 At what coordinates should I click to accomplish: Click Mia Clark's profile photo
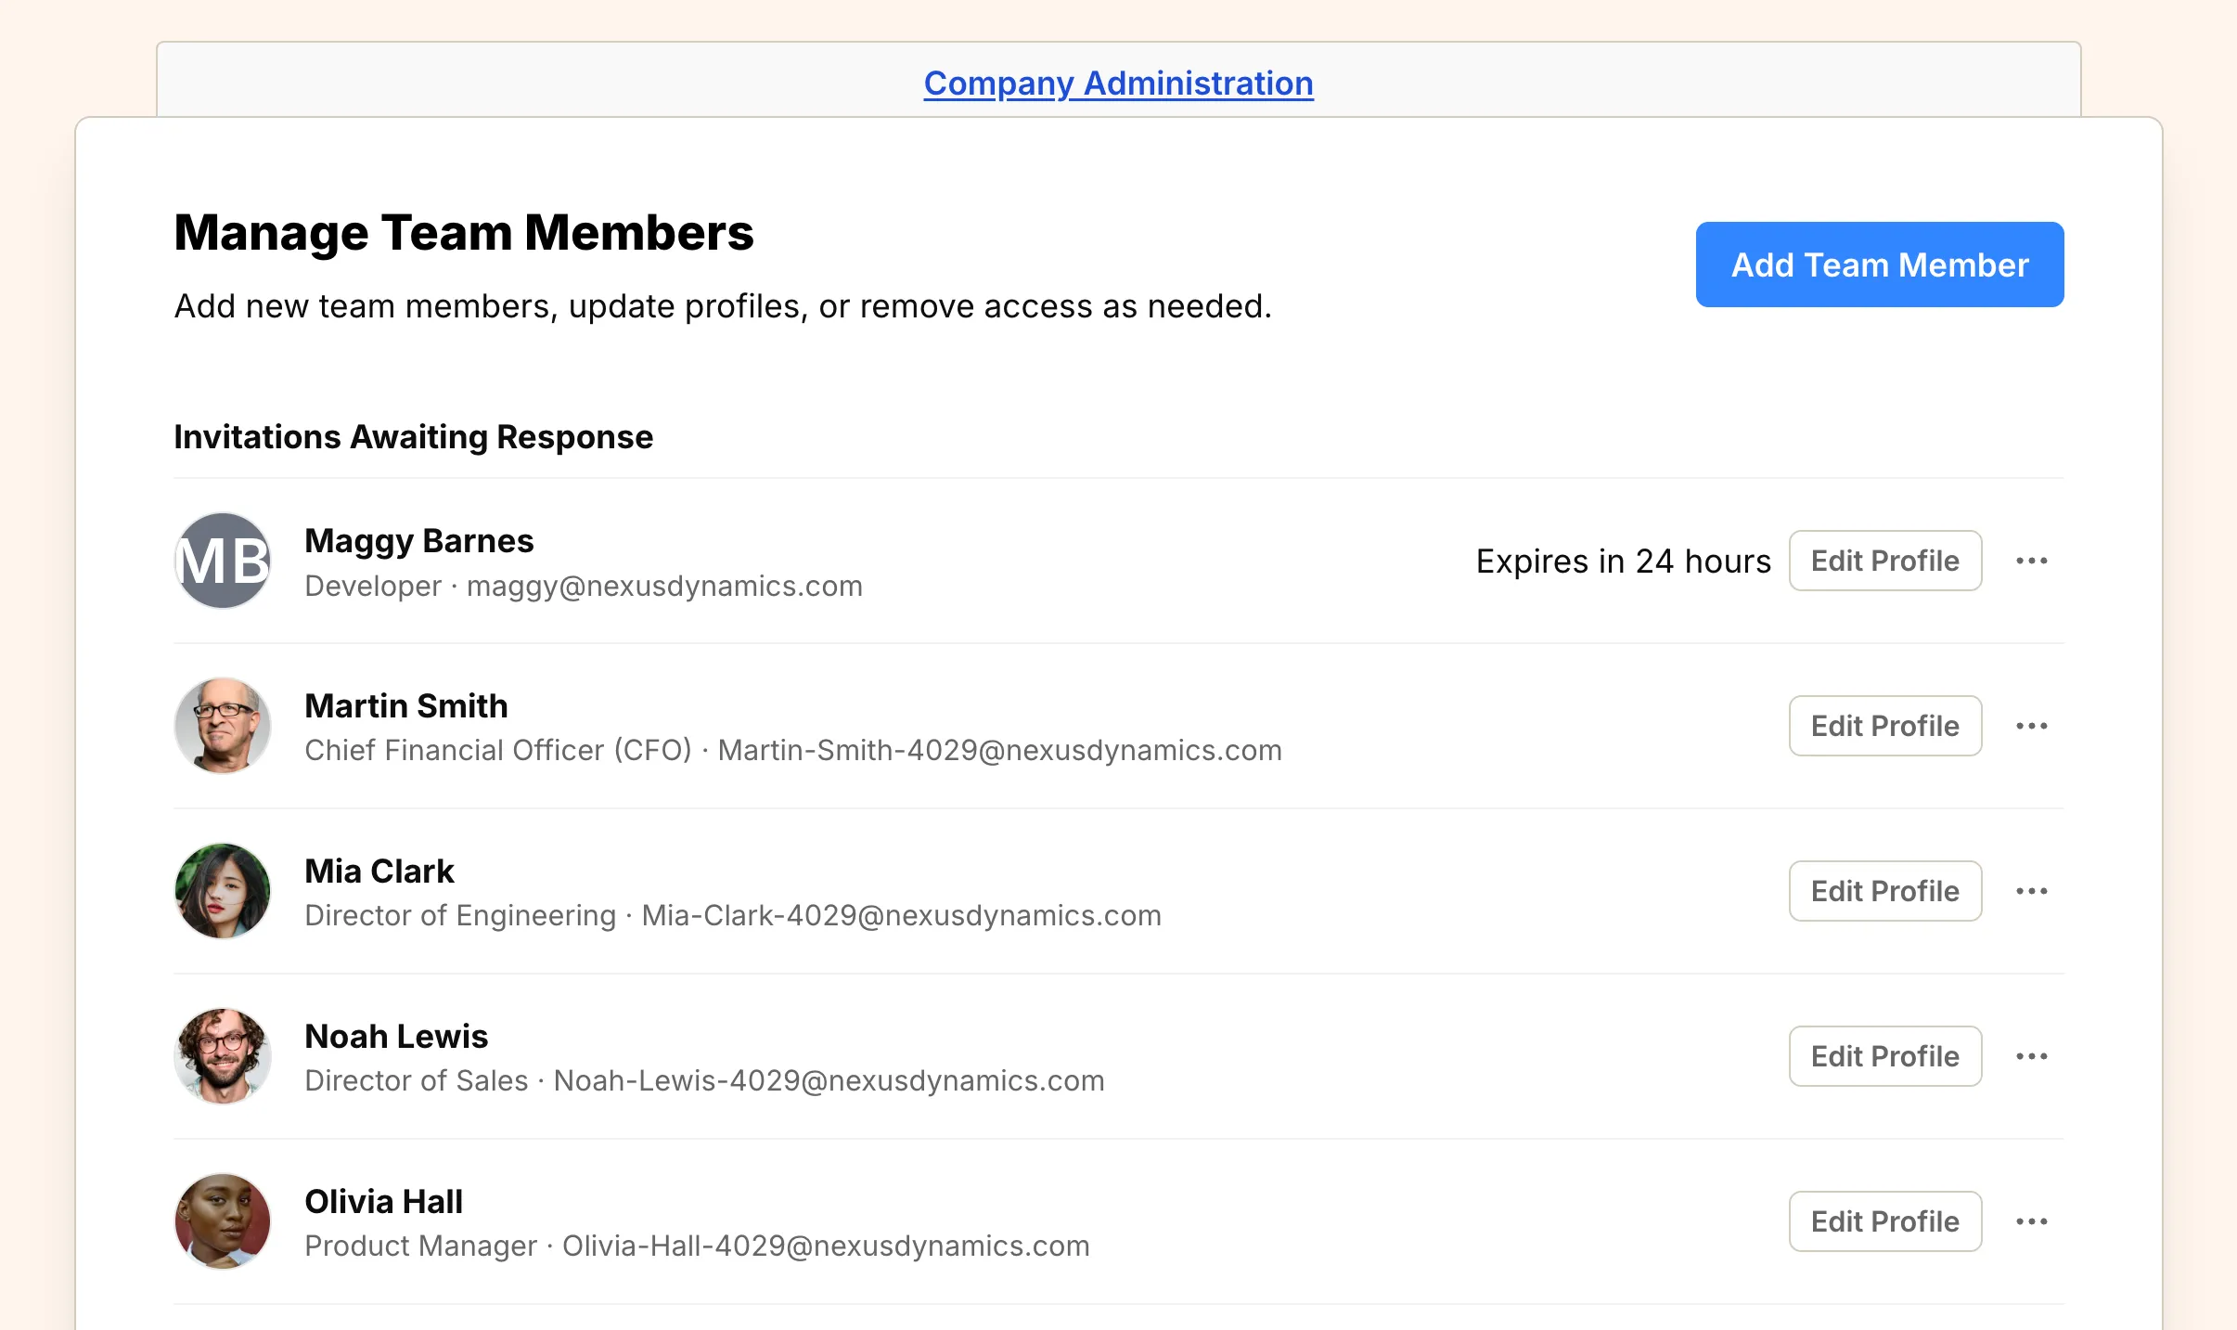tap(223, 891)
